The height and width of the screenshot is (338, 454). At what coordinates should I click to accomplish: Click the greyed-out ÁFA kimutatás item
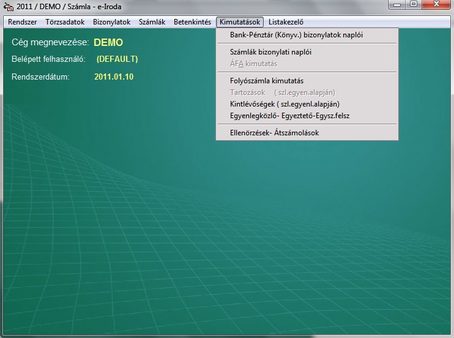253,64
